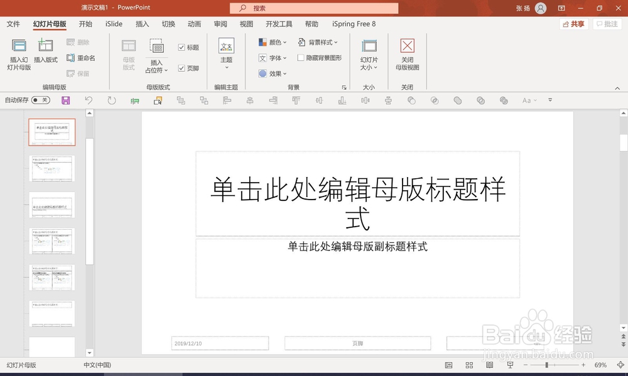The height and width of the screenshot is (376, 628).
Task: Click the zoom slider handle
Action: tap(547, 365)
